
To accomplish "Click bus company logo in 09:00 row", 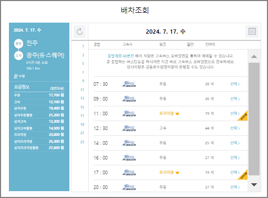I will 129,99.
